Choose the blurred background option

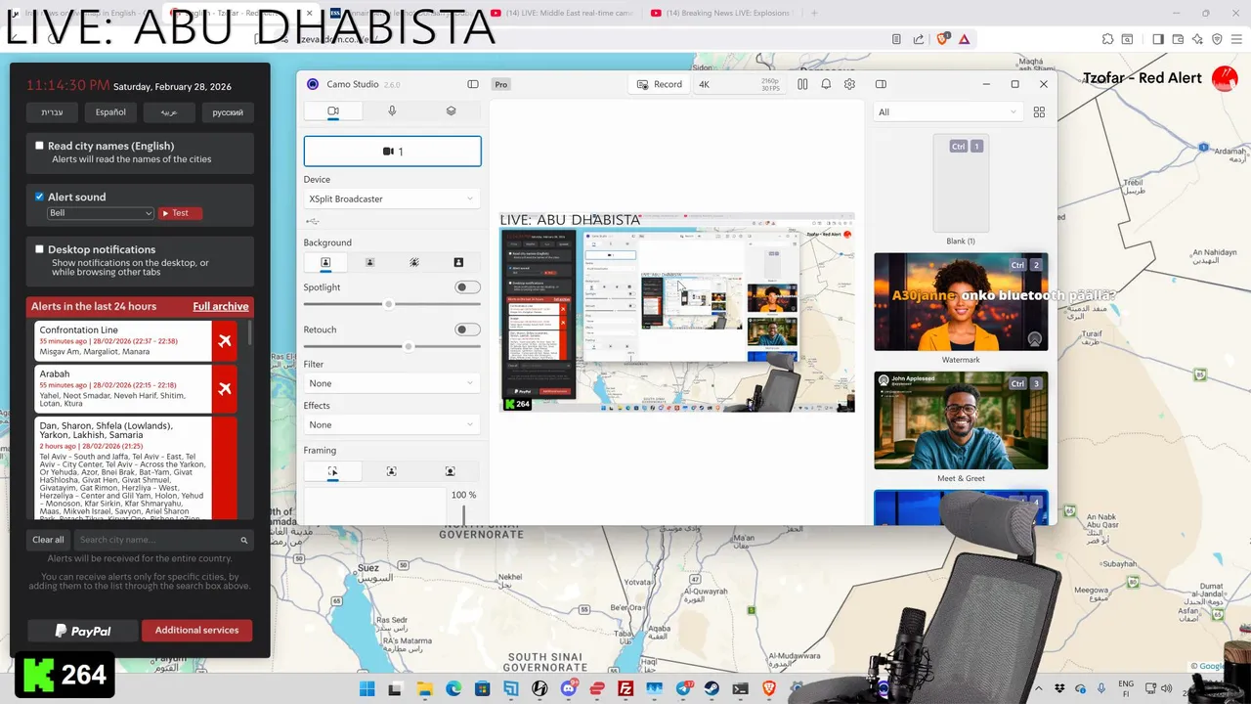pos(369,262)
